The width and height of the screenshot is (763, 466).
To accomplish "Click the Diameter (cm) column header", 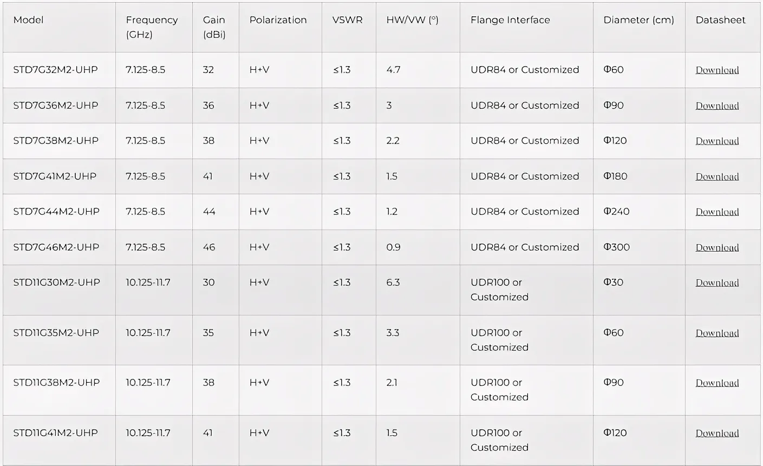I will pyautogui.click(x=638, y=20).
